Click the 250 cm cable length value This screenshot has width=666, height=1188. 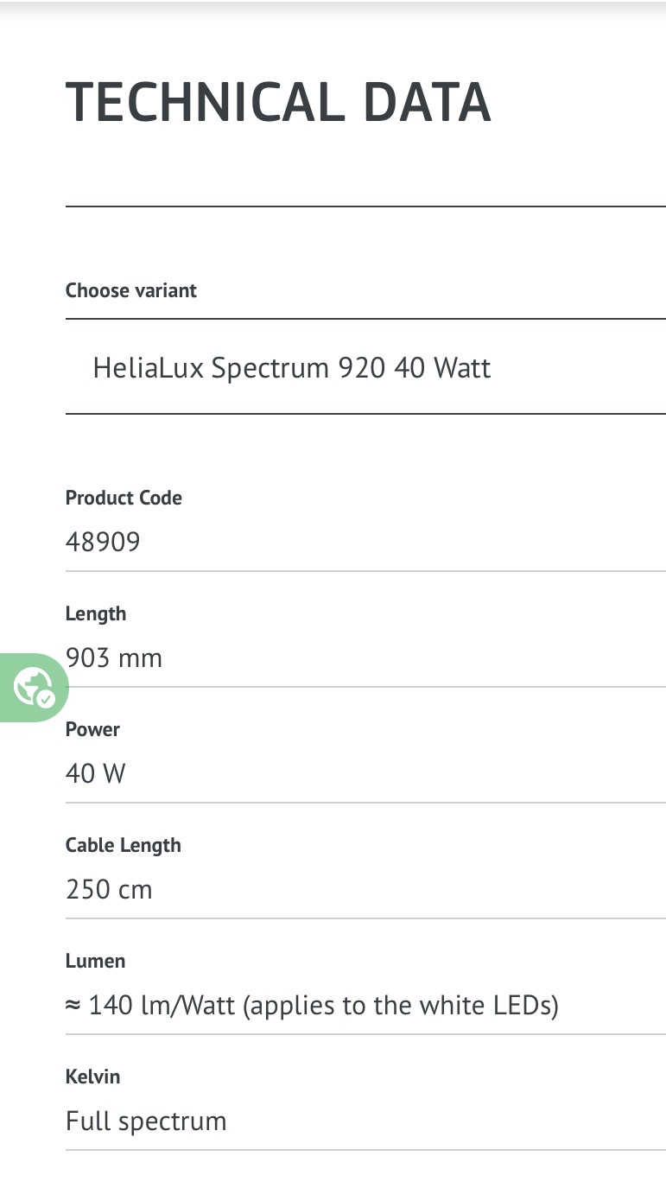(x=109, y=889)
